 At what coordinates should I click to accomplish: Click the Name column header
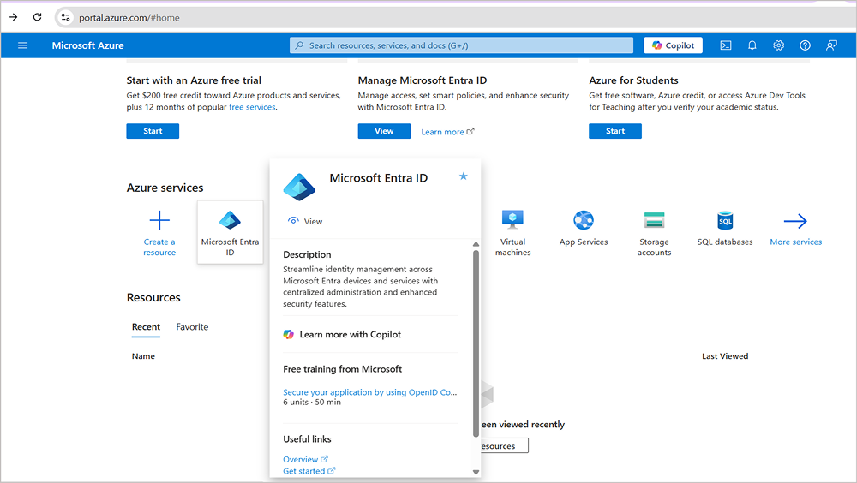tap(143, 356)
